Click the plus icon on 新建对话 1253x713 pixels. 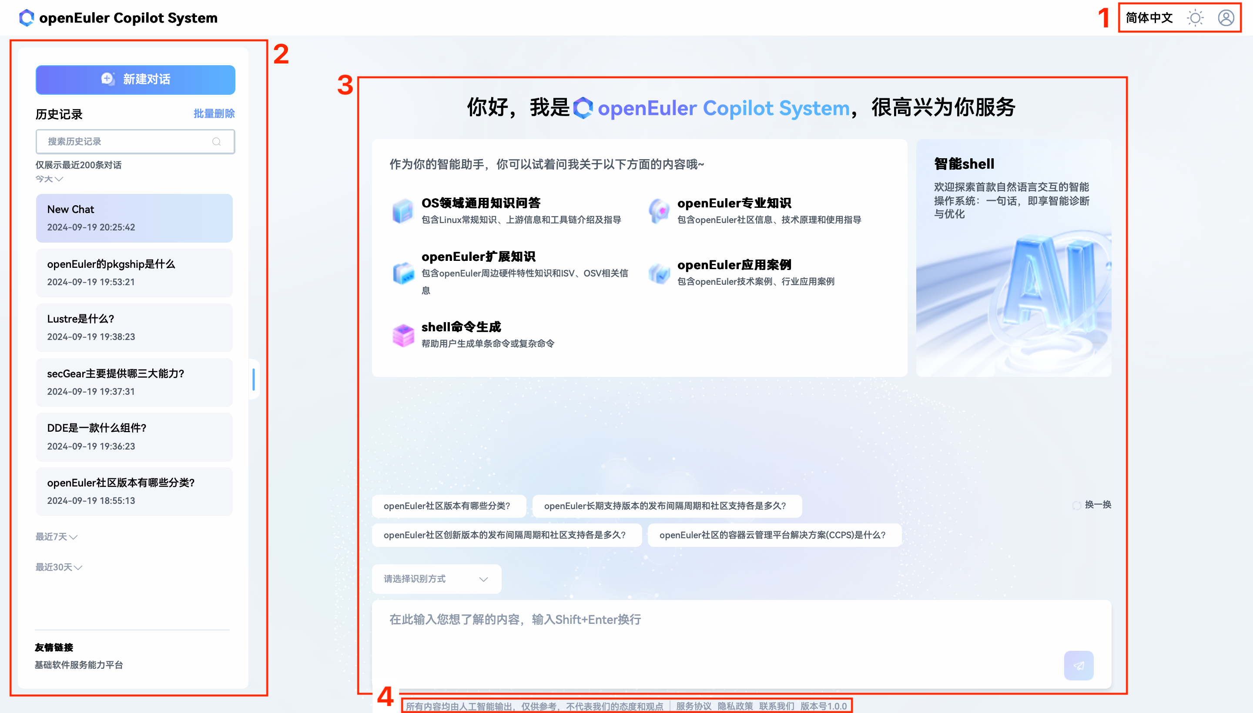[x=107, y=78]
